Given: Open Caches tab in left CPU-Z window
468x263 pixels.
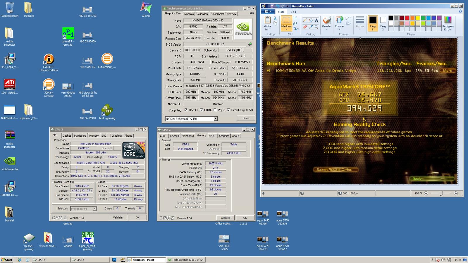Looking at the screenshot, I should 67,136.
